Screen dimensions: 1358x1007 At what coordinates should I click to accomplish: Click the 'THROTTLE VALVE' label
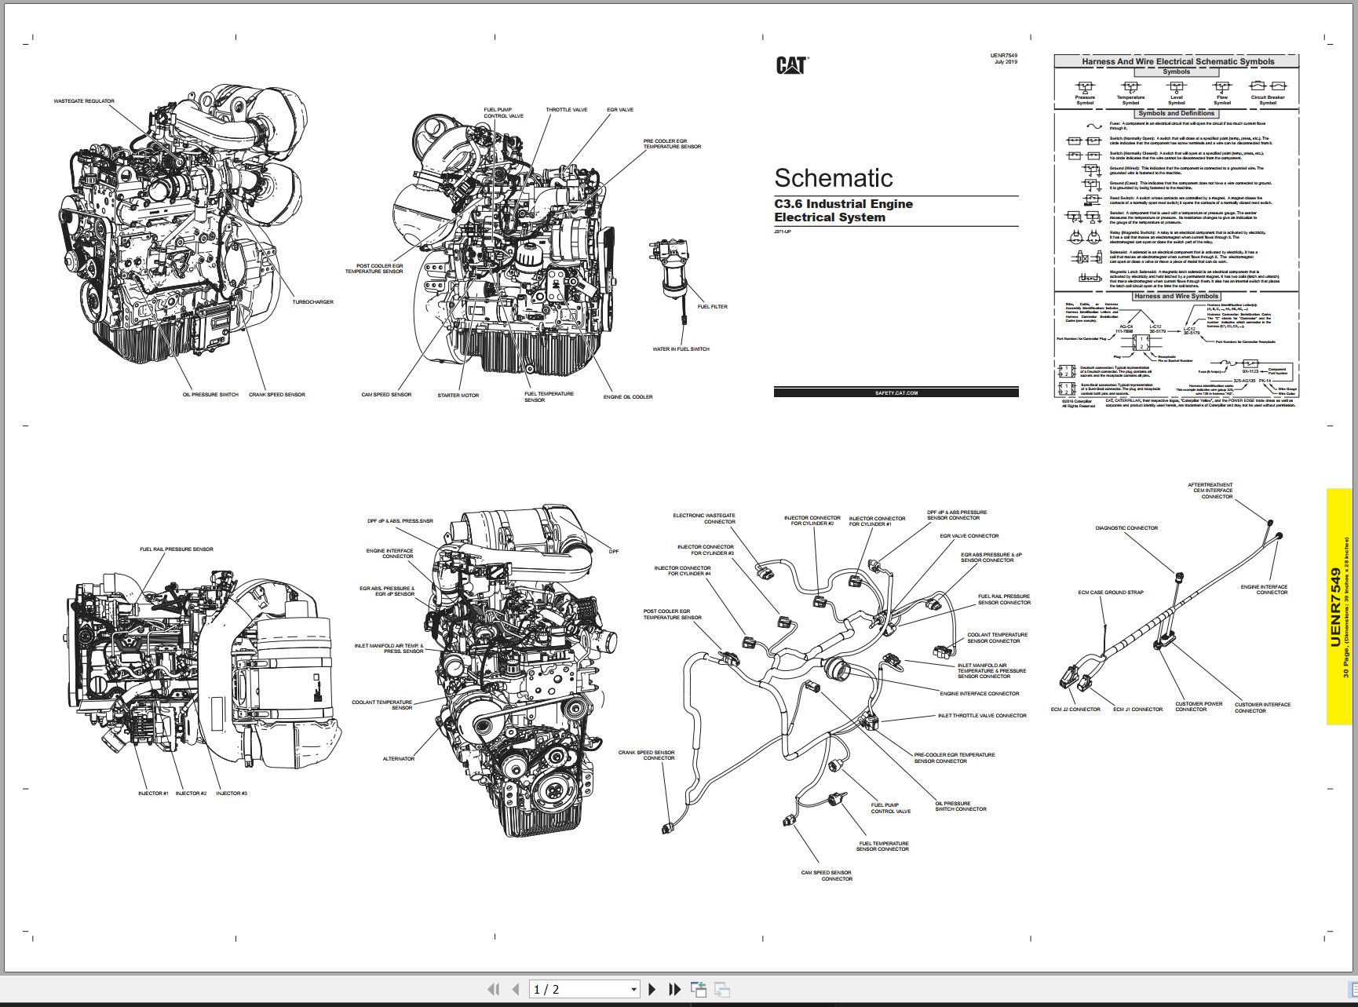point(567,110)
